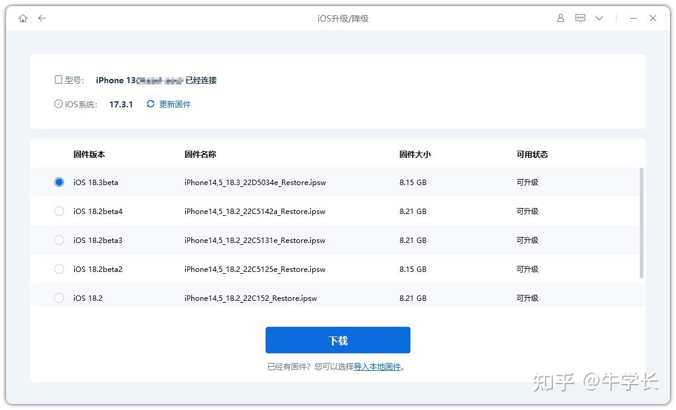Click the 下载 download button
The image size is (676, 410).
tap(337, 339)
